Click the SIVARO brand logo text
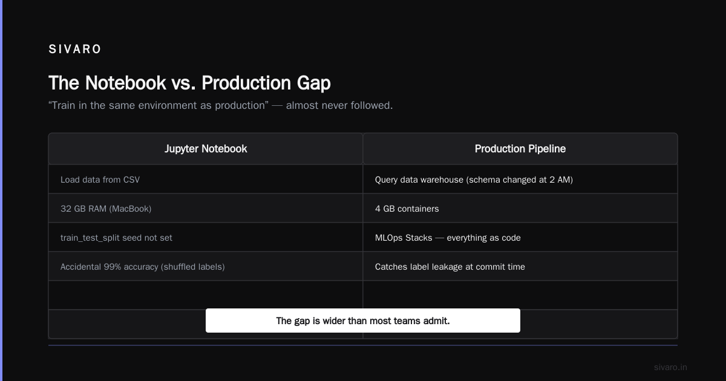Screen dimensions: 726x381 (x=75, y=50)
